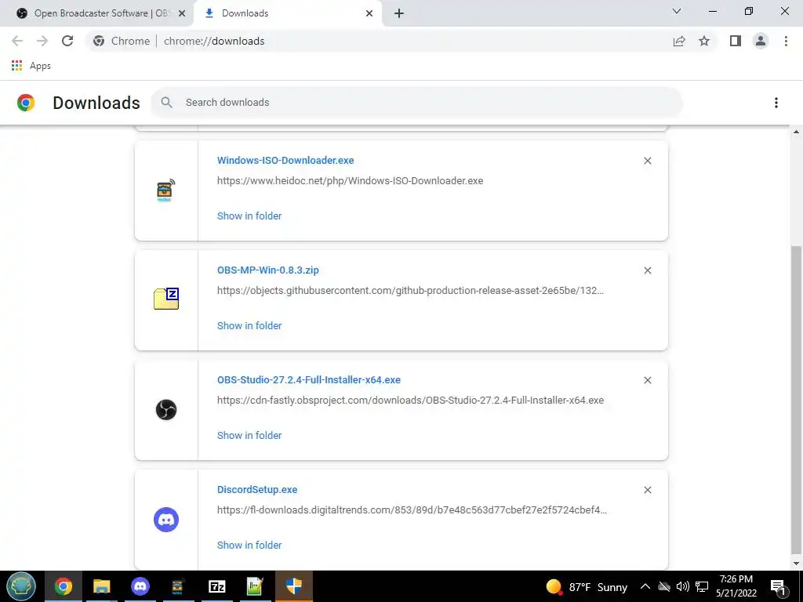The image size is (803, 602).
Task: Open OBS-MP-Win-0.8.3.zip file link
Action: (268, 270)
